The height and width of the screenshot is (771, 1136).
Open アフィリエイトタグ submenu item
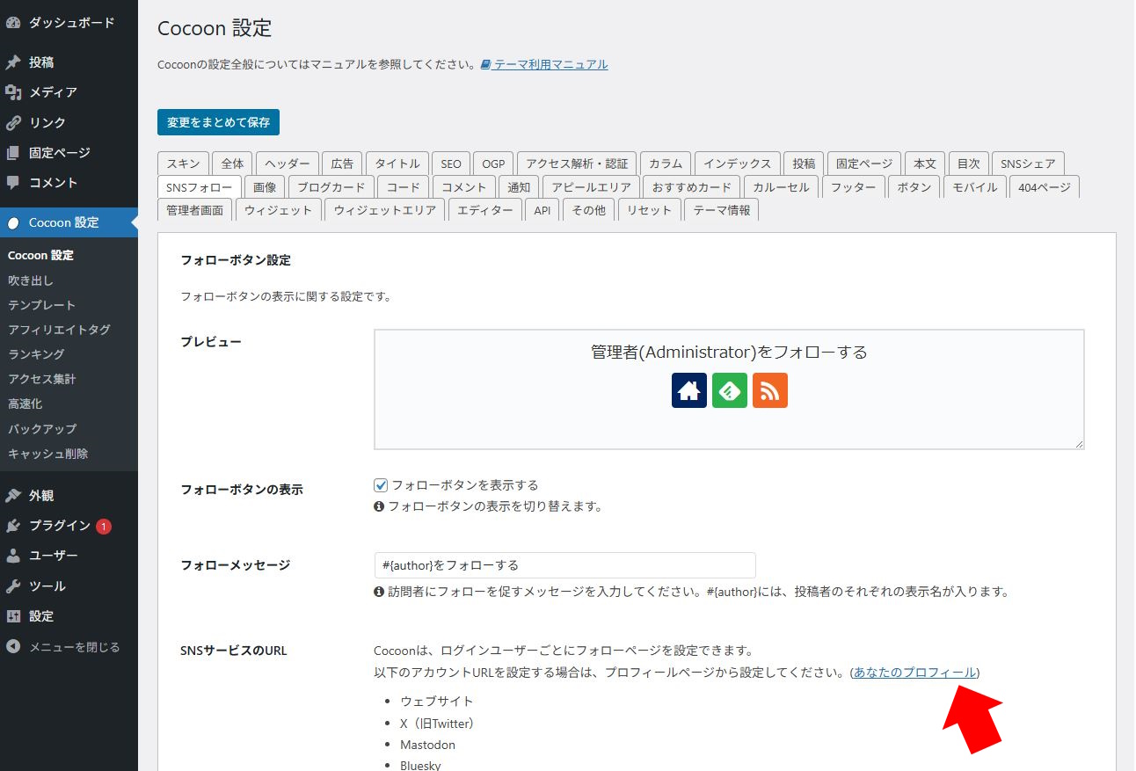coord(59,330)
